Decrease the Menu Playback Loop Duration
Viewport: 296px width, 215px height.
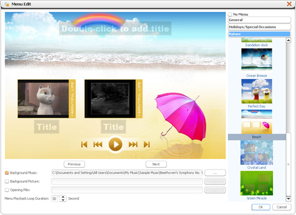63,200
